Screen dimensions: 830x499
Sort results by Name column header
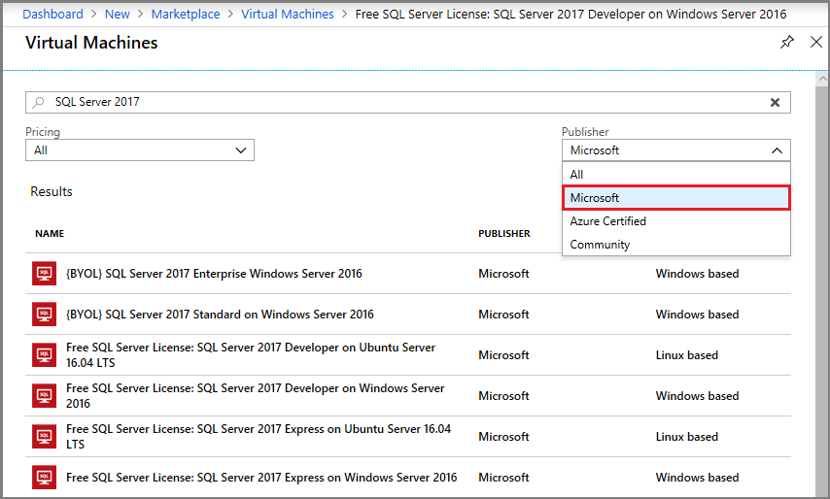[50, 234]
